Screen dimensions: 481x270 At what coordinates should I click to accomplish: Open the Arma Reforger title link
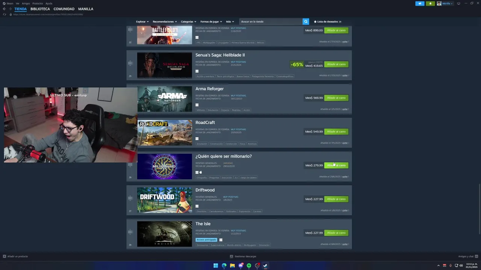pyautogui.click(x=209, y=89)
